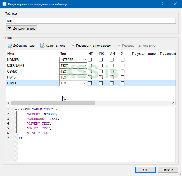Click the По умолчанию column header

pyautogui.click(x=144, y=54)
